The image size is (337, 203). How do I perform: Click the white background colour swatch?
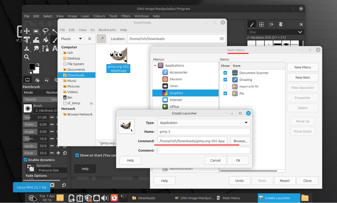click(38, 71)
